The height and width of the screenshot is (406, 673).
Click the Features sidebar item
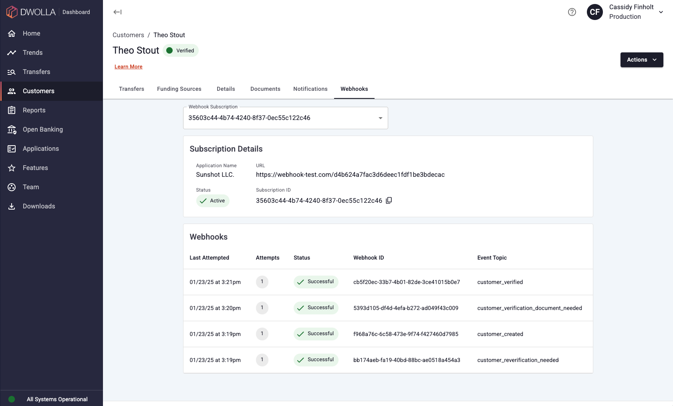(51, 168)
